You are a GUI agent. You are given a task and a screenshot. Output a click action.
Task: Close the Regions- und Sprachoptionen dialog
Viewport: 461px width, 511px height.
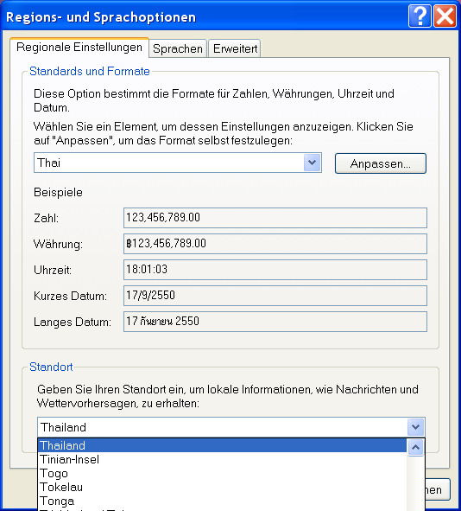(x=445, y=16)
